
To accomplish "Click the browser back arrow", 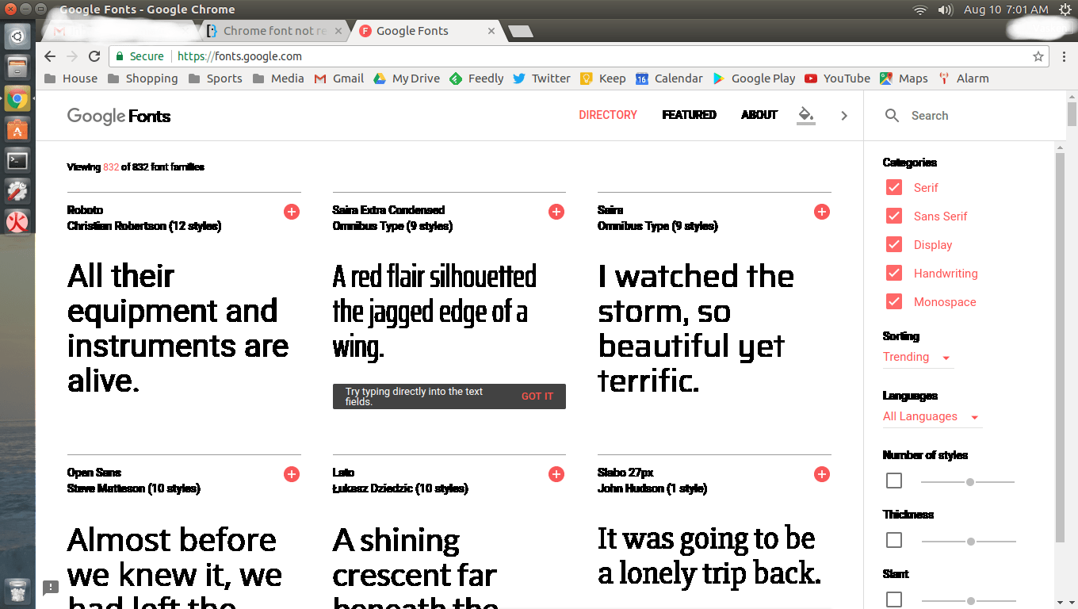I will [x=50, y=56].
